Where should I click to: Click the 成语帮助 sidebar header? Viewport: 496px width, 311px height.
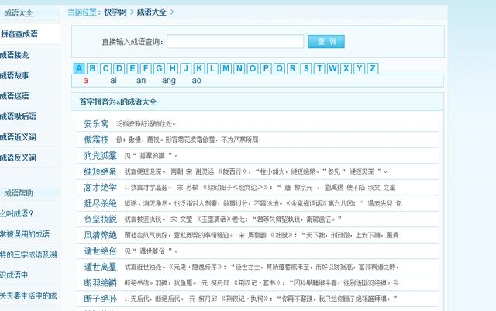19,193
